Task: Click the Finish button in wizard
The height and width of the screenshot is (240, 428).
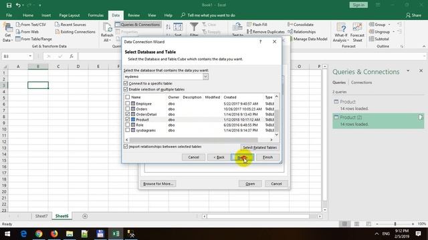Action: pyautogui.click(x=267, y=157)
